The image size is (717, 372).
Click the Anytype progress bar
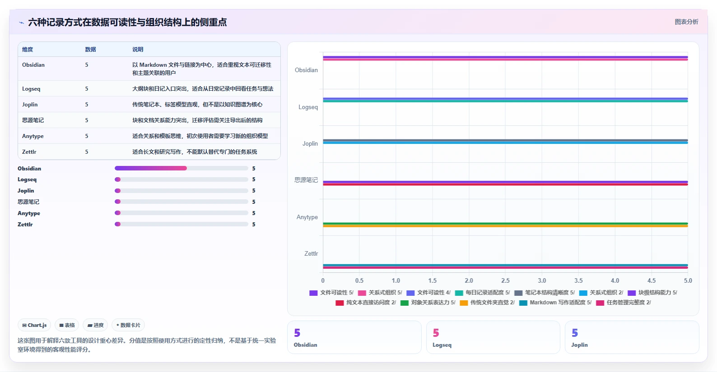182,213
